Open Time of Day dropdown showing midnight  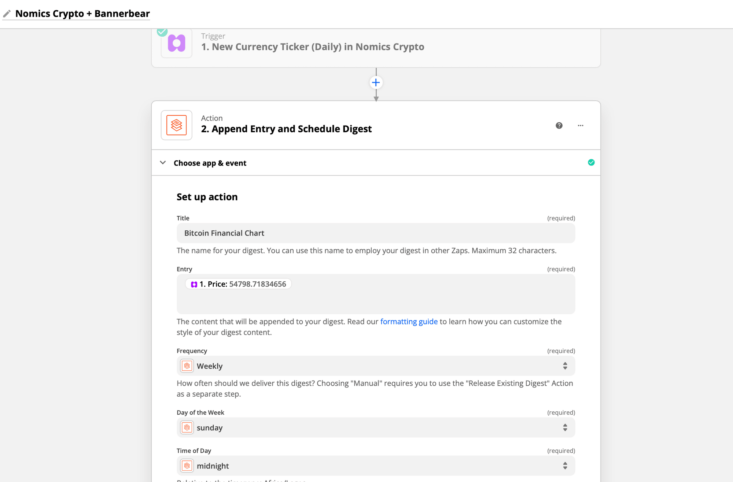coord(376,466)
